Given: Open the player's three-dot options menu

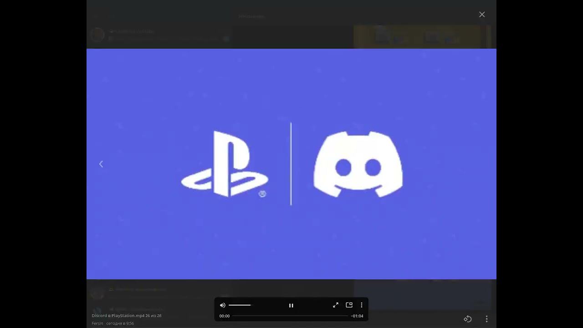Looking at the screenshot, I should tap(362, 305).
